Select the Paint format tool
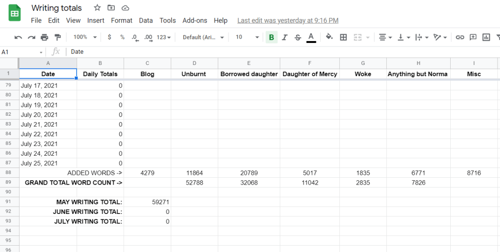 point(58,37)
